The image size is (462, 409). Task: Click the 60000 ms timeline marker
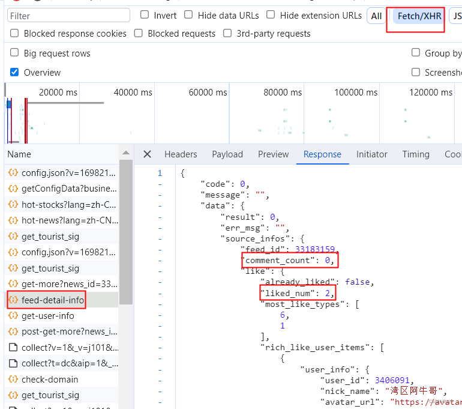[208, 92]
